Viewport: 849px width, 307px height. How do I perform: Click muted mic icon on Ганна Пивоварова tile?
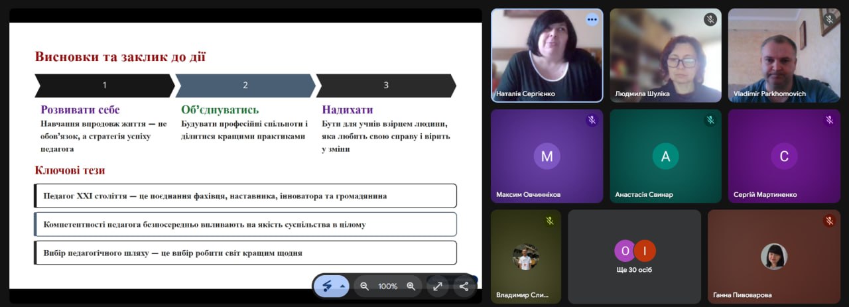click(829, 221)
